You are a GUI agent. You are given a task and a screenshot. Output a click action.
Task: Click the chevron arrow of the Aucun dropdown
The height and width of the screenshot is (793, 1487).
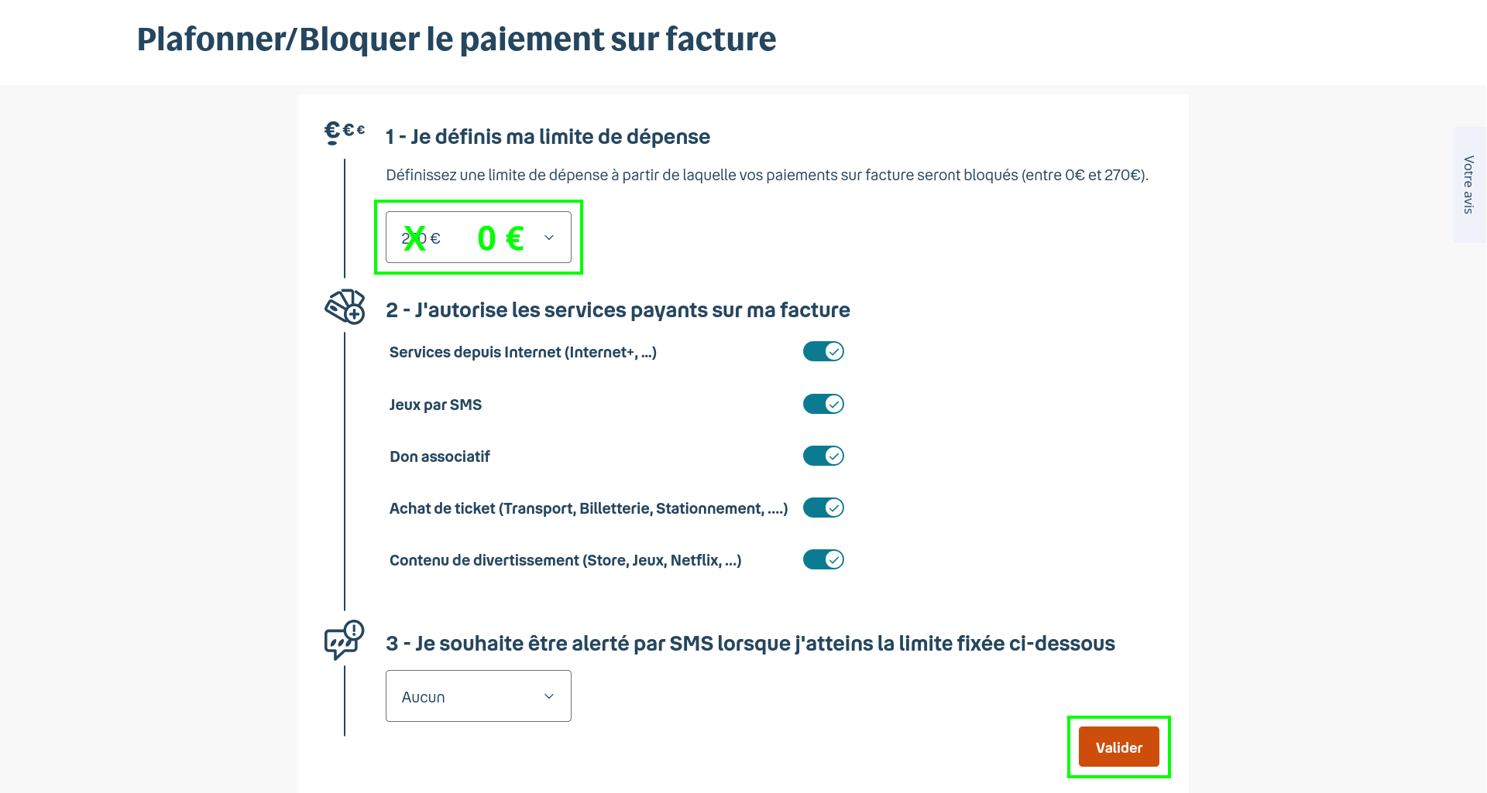549,696
